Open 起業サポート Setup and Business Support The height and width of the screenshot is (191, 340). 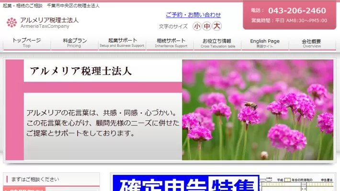click(122, 43)
